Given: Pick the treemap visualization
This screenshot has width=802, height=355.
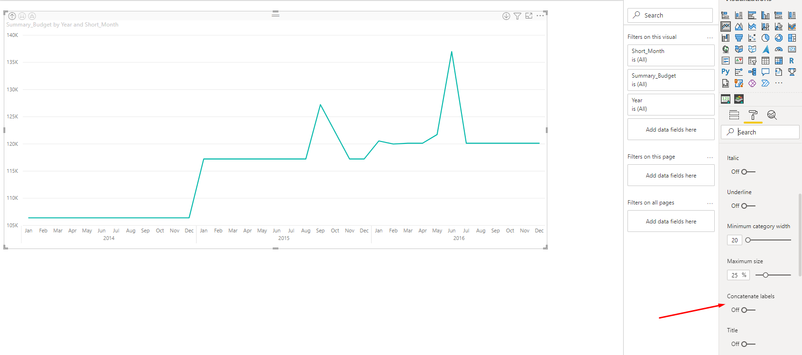Looking at the screenshot, I should pos(792,38).
